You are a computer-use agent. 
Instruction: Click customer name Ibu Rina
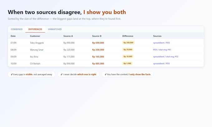34,57
